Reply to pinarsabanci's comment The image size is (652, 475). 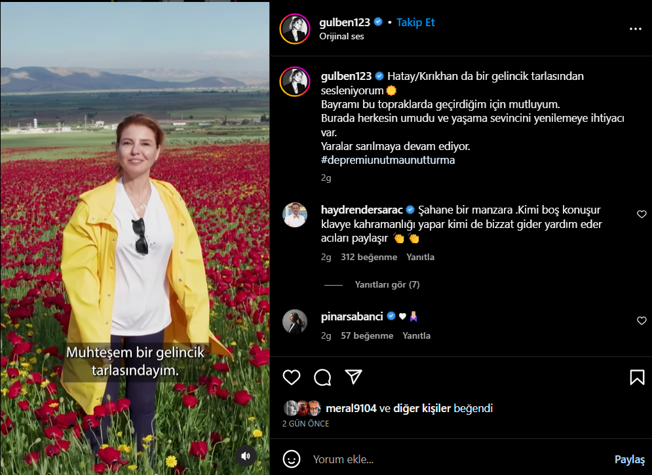point(416,336)
